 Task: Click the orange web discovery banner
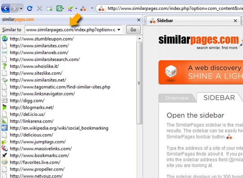tap(201, 72)
